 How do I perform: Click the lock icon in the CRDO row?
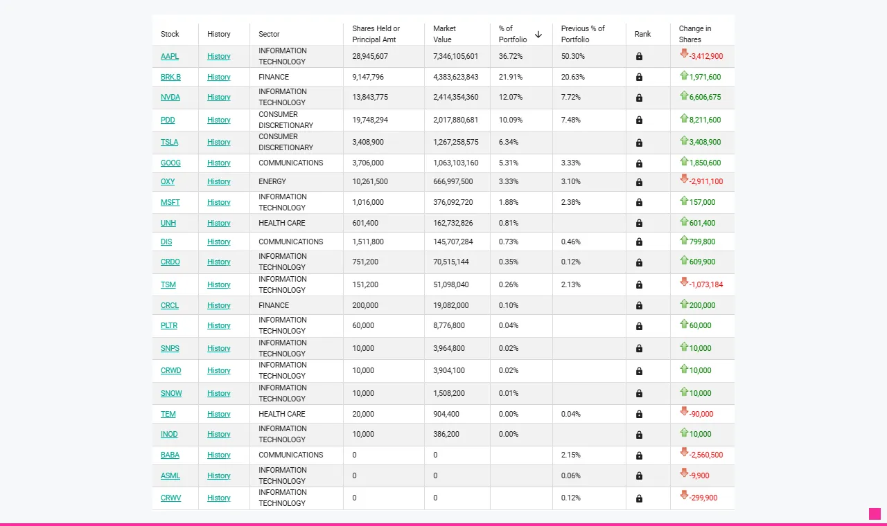coord(639,262)
